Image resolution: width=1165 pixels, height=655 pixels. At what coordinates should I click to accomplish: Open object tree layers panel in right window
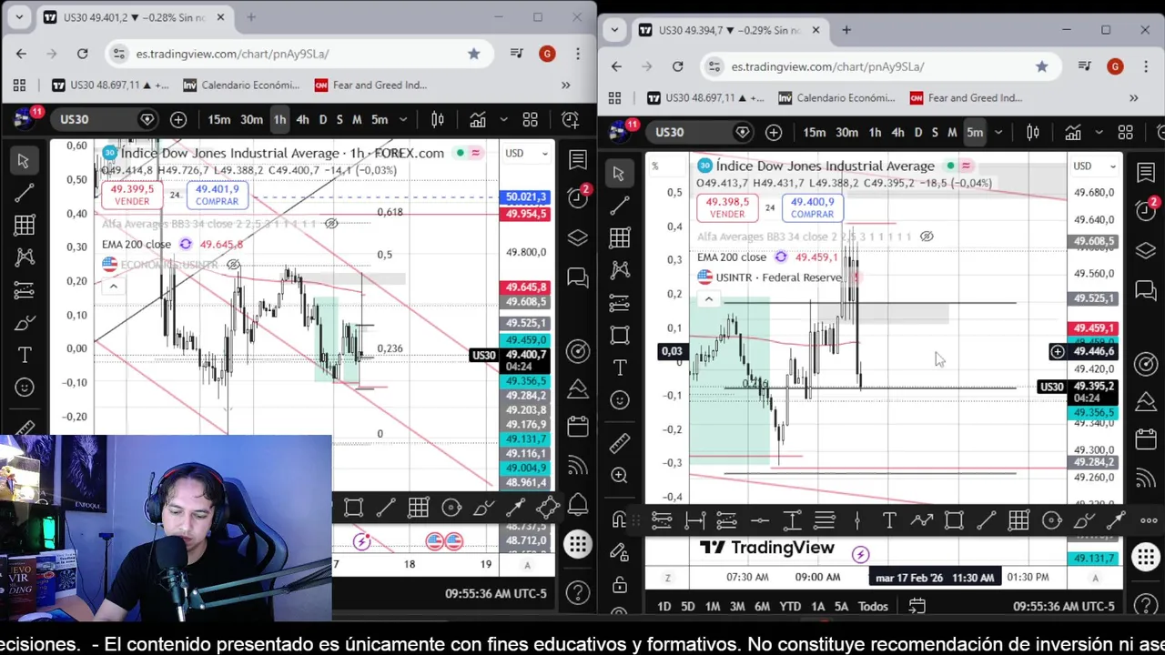coord(1146,250)
